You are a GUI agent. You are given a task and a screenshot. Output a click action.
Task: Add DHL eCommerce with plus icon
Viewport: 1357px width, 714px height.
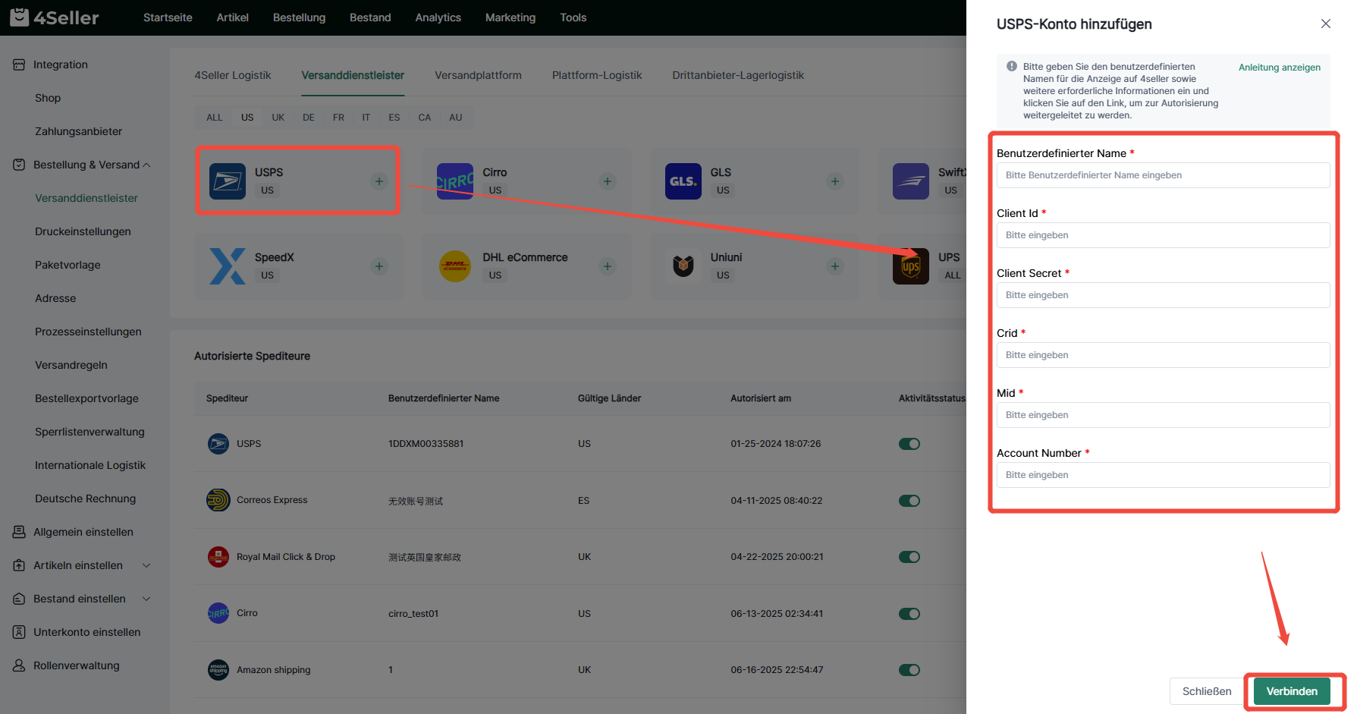pyautogui.click(x=607, y=266)
